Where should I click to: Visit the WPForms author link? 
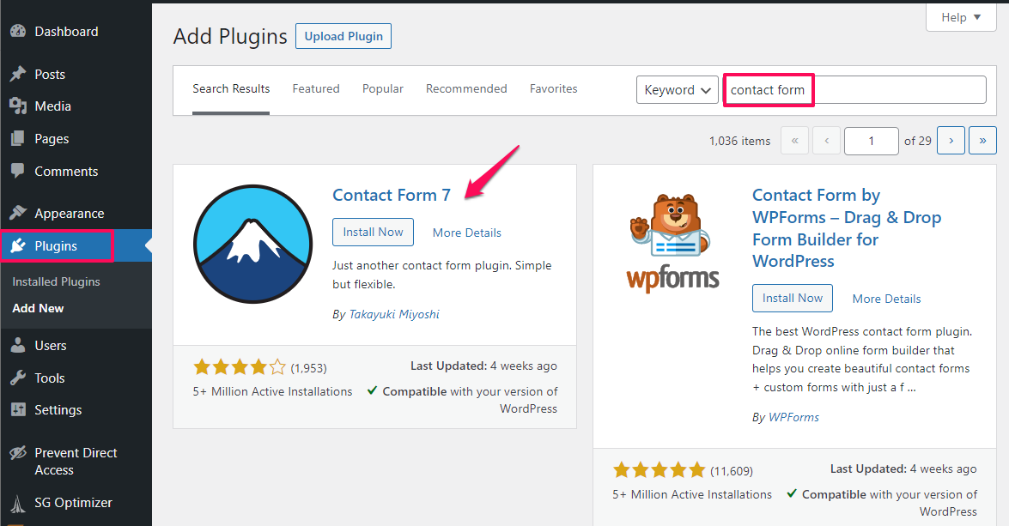[x=794, y=417]
